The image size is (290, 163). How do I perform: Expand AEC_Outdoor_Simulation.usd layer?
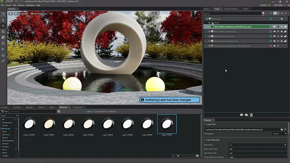(209, 41)
